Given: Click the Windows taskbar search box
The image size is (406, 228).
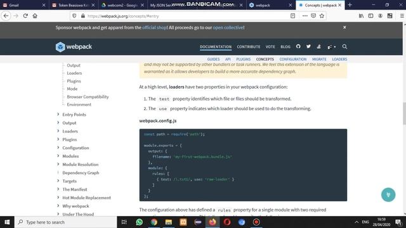Looking at the screenshot, I should (x=66, y=222).
